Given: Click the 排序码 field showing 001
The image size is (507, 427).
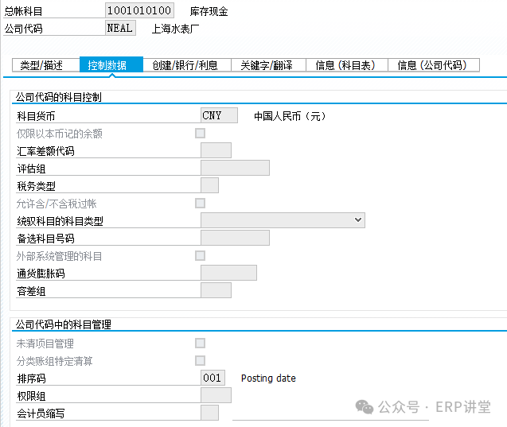Looking at the screenshot, I should tap(213, 378).
